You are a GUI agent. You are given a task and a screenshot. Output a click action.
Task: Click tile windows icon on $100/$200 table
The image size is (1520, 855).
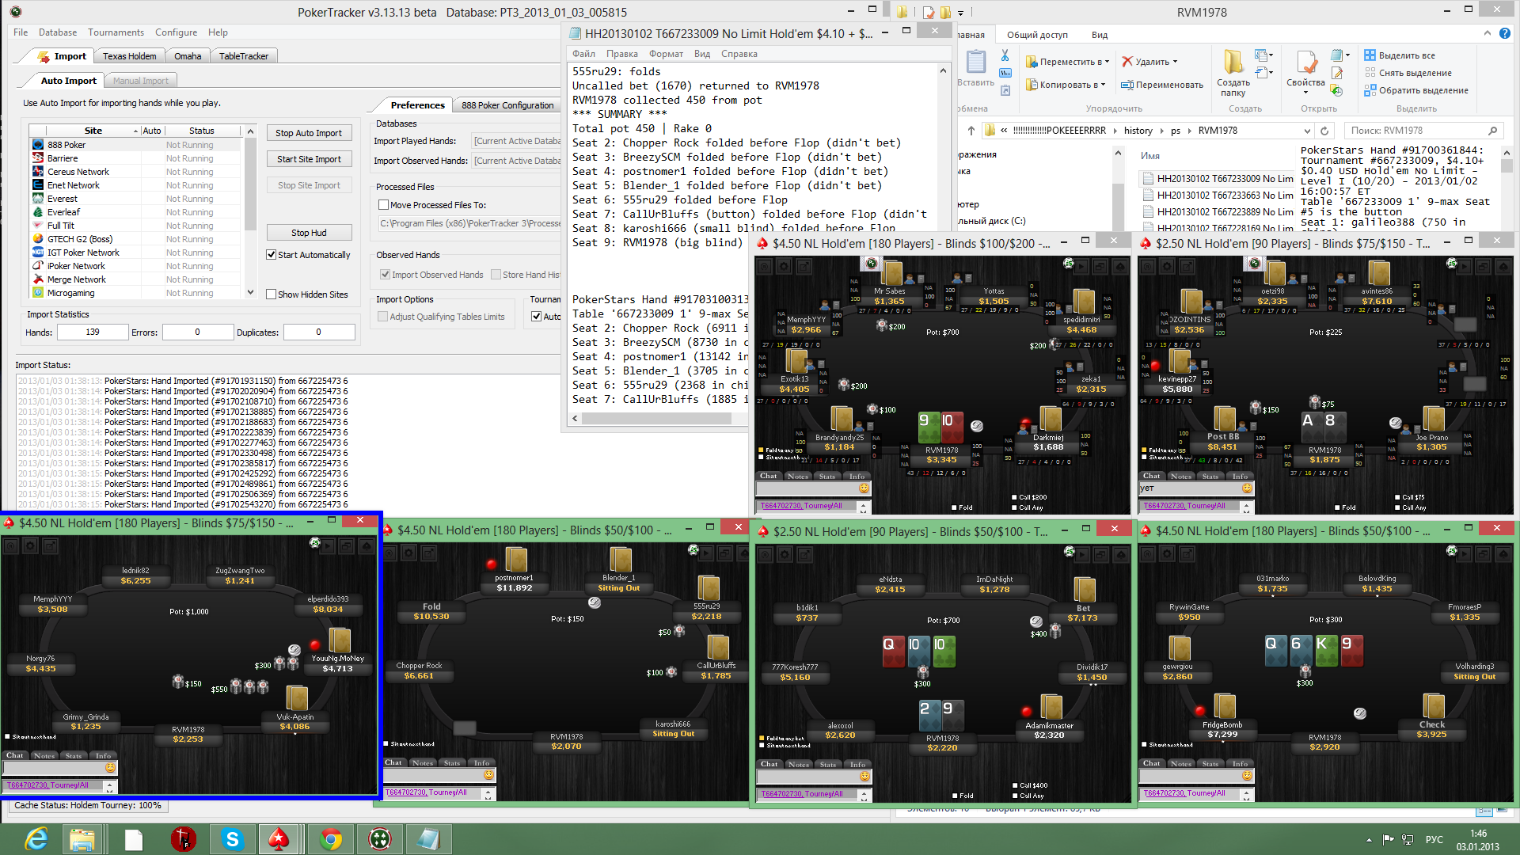coord(1100,266)
